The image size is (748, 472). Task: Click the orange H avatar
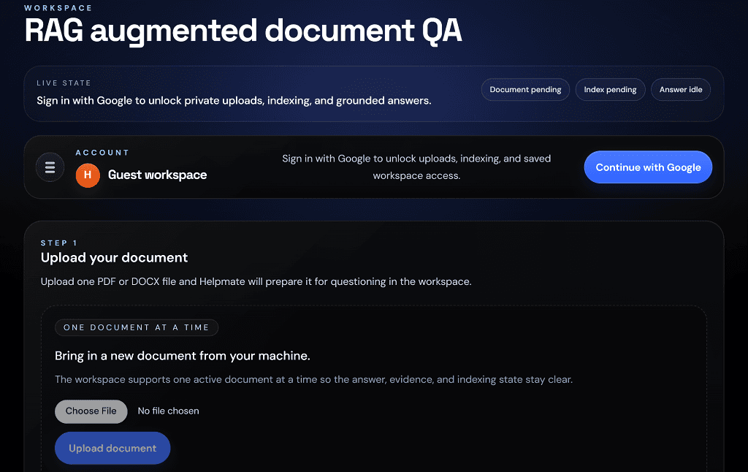click(x=88, y=175)
